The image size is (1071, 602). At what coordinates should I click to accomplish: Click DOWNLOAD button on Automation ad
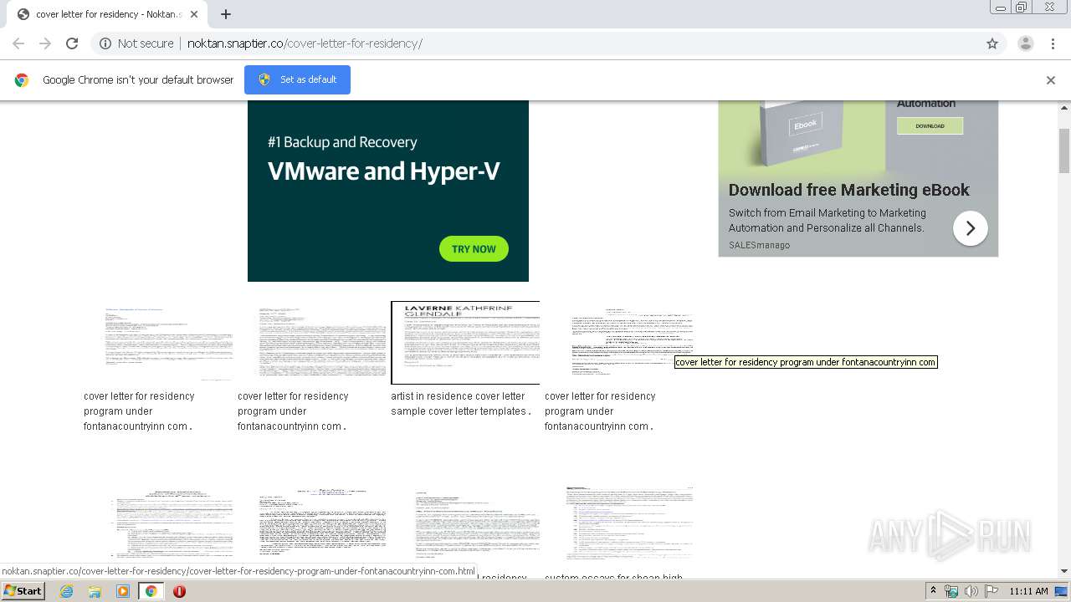(x=930, y=125)
